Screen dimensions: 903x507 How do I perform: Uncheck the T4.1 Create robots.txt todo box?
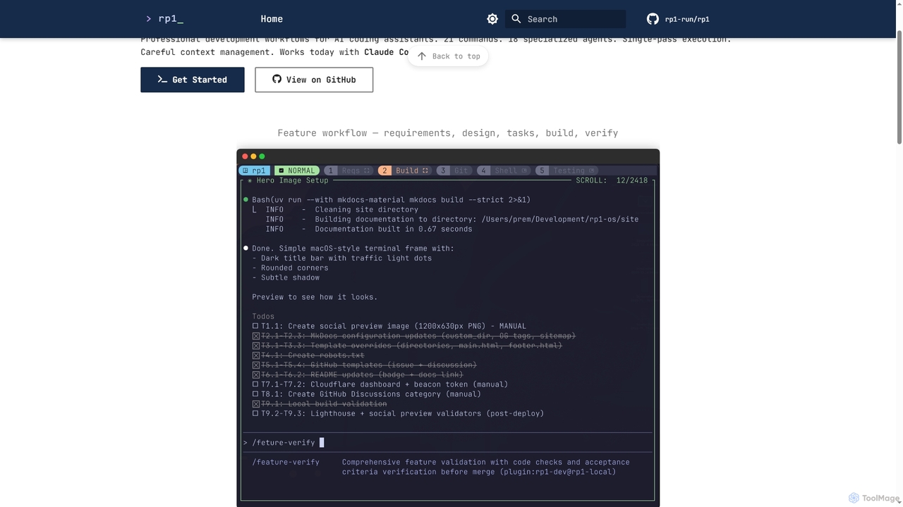click(x=255, y=356)
